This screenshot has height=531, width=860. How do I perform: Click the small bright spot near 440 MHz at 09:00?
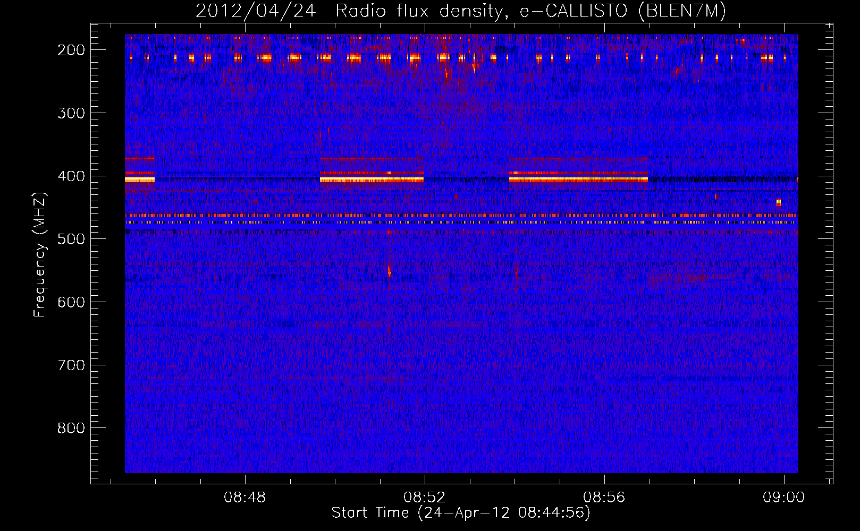[x=779, y=202]
